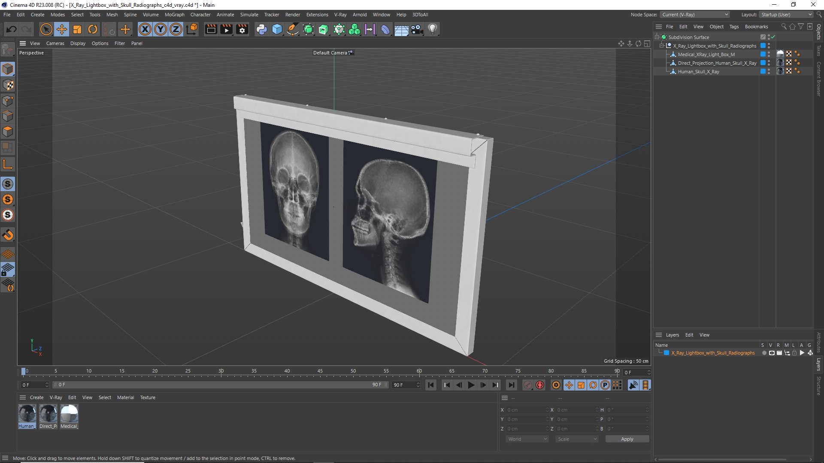
Task: Select the Move tool
Action: (x=61, y=29)
